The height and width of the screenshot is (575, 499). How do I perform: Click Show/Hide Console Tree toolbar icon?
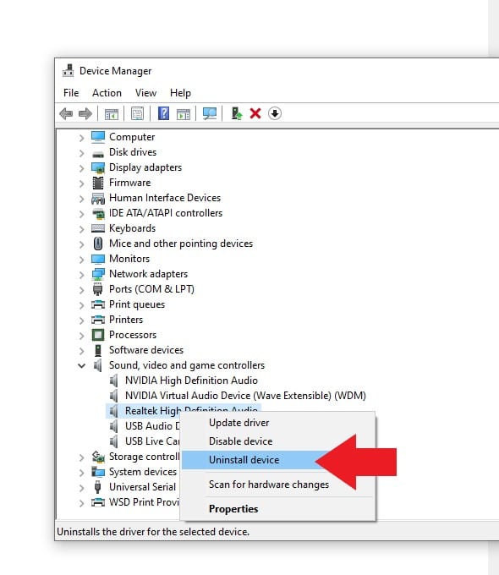point(111,114)
